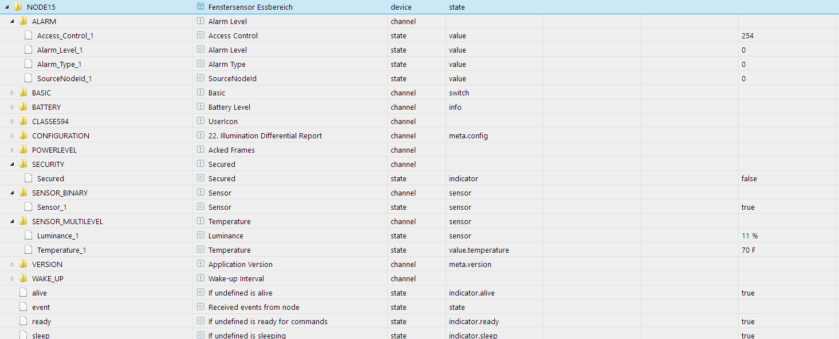Select the Sensor_1 state row

tap(53, 207)
